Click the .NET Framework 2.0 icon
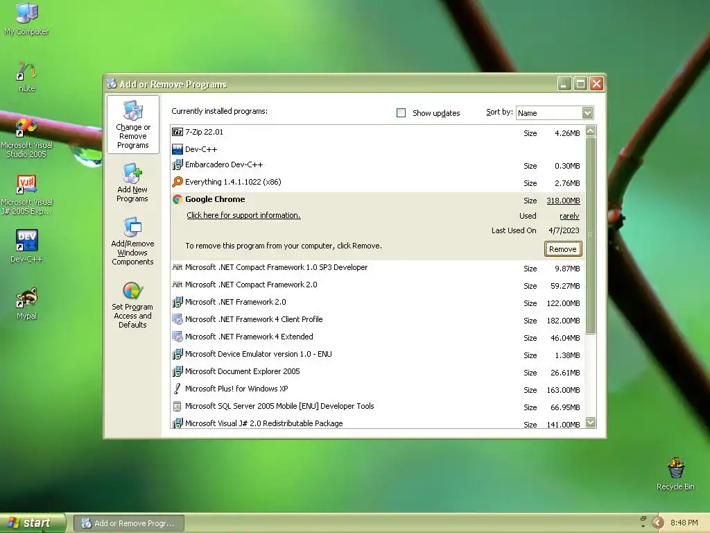This screenshot has height=533, width=710. 177,302
